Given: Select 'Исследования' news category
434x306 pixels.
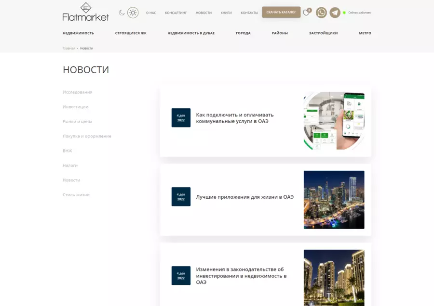Looking at the screenshot, I should tap(78, 92).
